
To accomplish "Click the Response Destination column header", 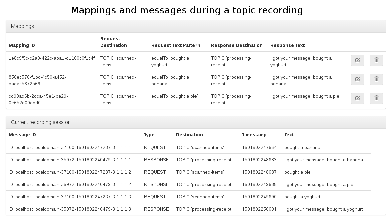I will coord(237,45).
